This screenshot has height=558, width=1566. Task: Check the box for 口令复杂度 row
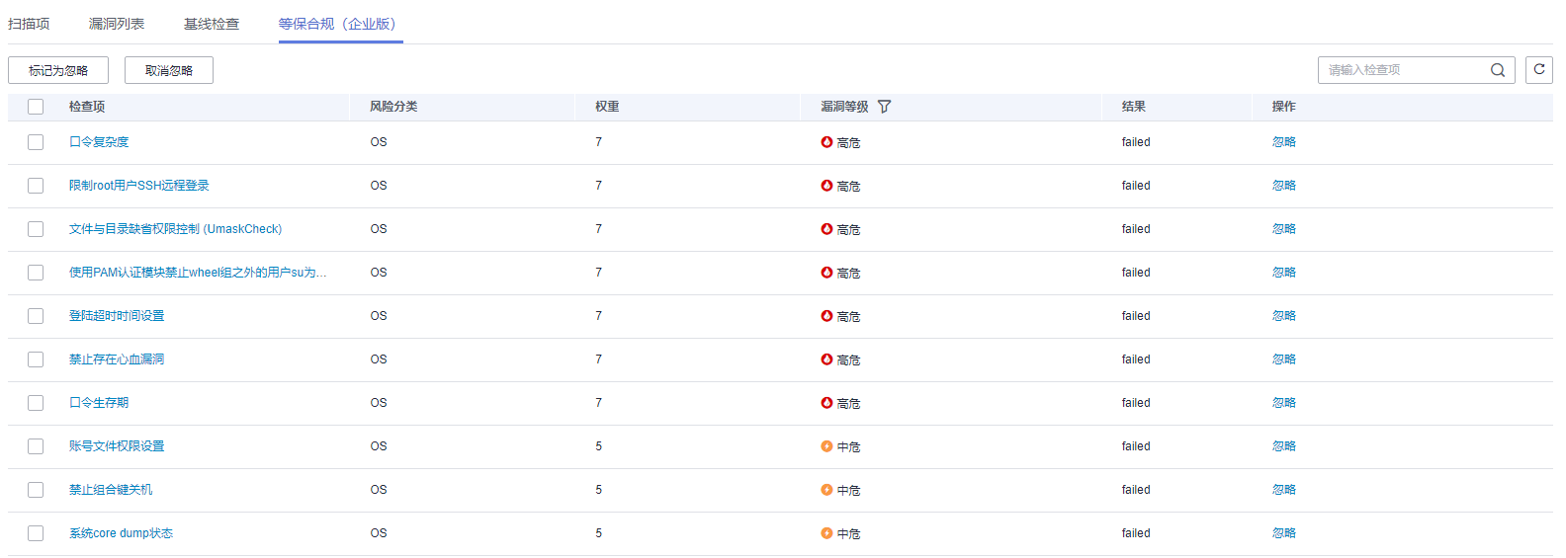coord(36,142)
